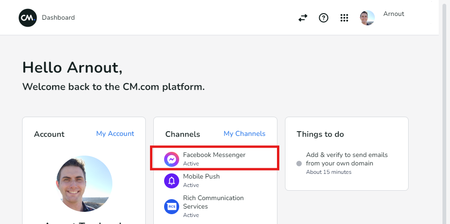Image resolution: width=450 pixels, height=224 pixels.
Task: Open the help question mark icon
Action: pyautogui.click(x=324, y=18)
